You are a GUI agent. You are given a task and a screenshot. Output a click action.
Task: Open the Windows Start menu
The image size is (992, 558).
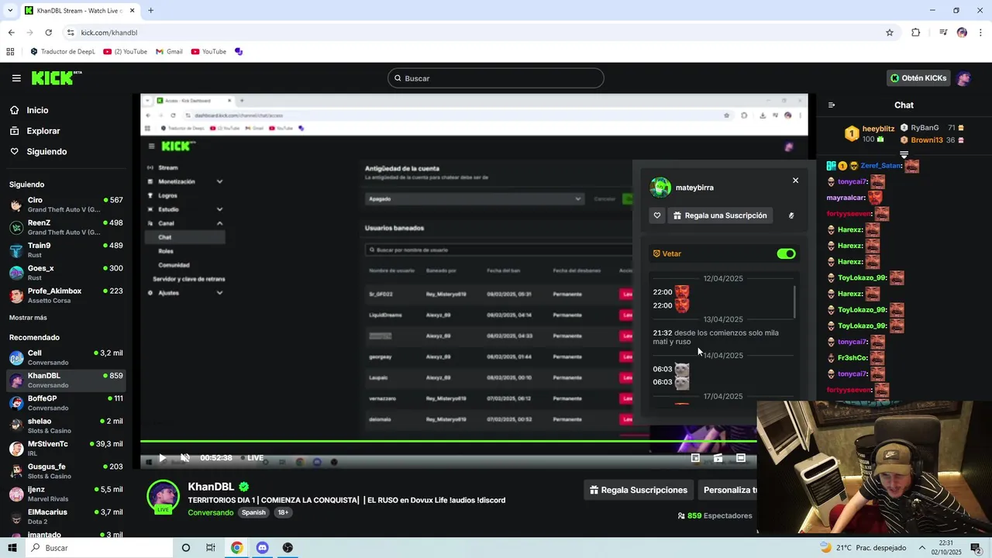[12, 548]
